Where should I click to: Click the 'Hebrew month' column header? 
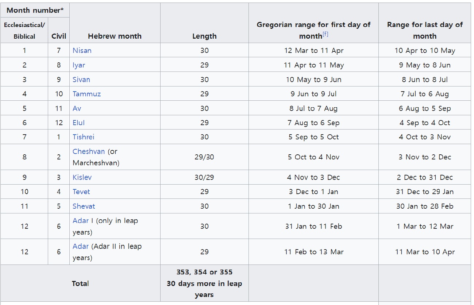coord(115,23)
